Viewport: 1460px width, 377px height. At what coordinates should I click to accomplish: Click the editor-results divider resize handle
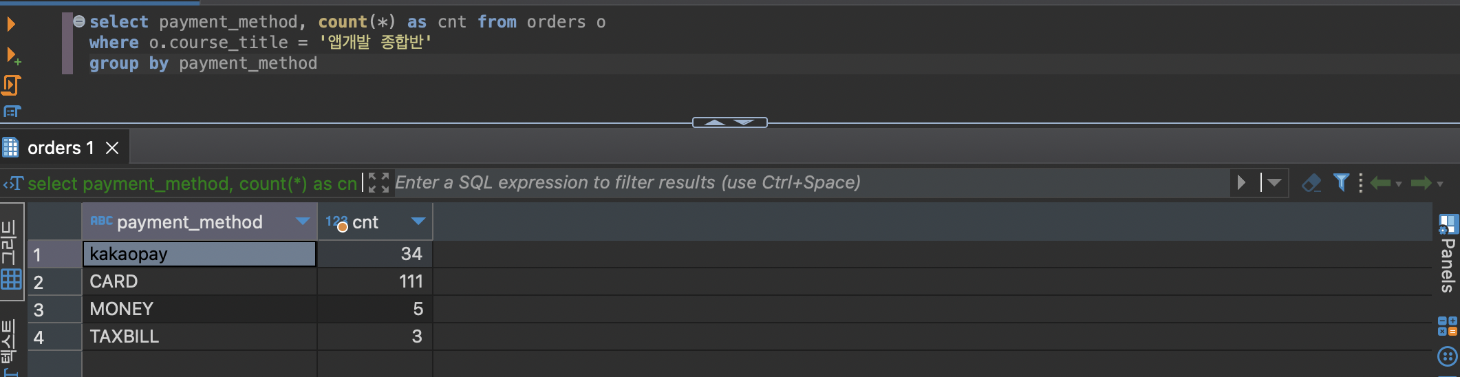[x=729, y=122]
